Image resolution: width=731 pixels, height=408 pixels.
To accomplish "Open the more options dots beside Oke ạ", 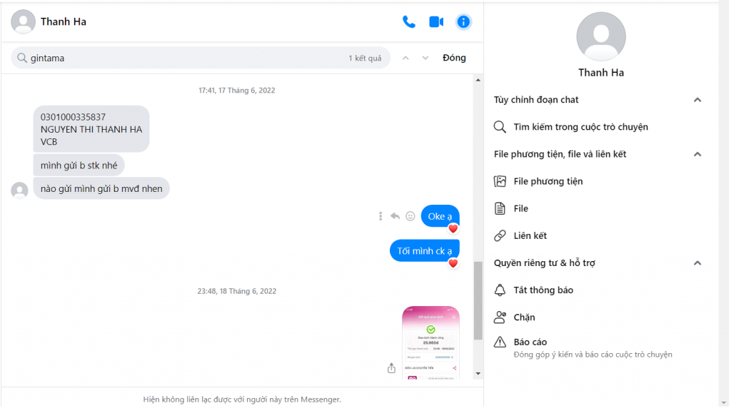I will point(380,216).
